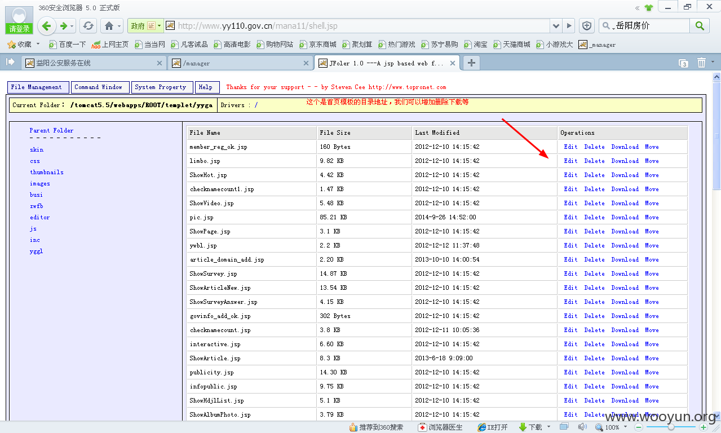Move ywbl.jsp file
This screenshot has width=721, height=433.
click(652, 245)
